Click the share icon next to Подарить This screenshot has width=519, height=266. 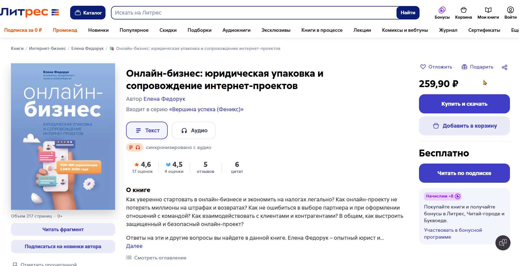(504, 67)
